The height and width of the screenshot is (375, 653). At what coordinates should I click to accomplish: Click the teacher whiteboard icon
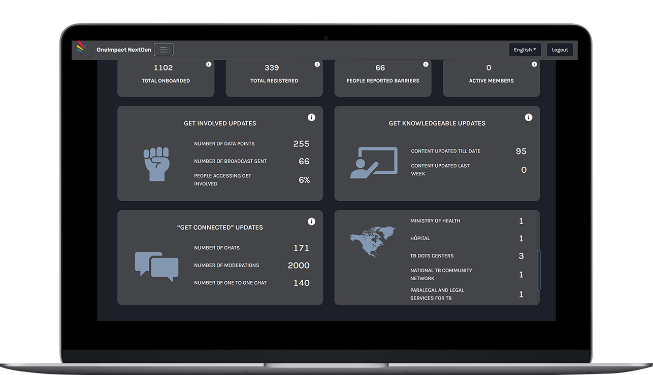(374, 163)
